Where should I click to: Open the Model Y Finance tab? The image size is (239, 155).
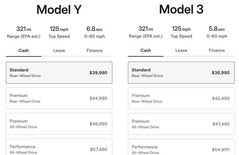tap(94, 50)
